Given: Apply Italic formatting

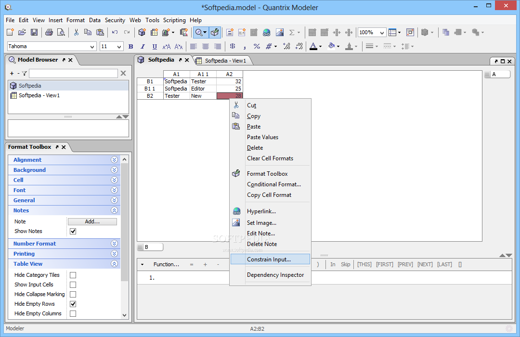Looking at the screenshot, I should 143,46.
